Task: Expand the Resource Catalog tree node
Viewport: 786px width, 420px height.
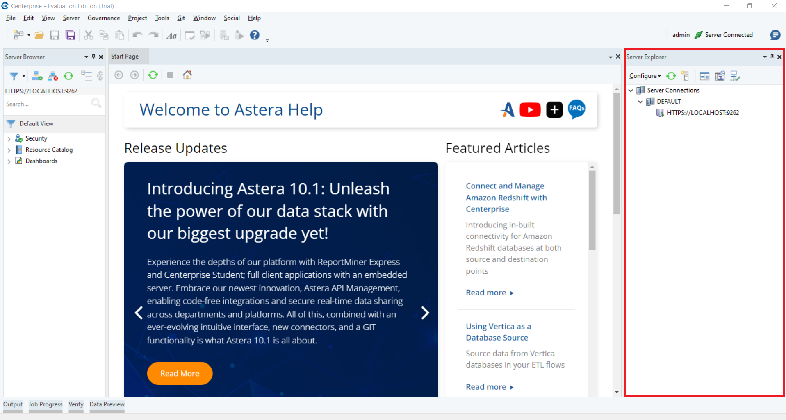Action: pos(9,150)
